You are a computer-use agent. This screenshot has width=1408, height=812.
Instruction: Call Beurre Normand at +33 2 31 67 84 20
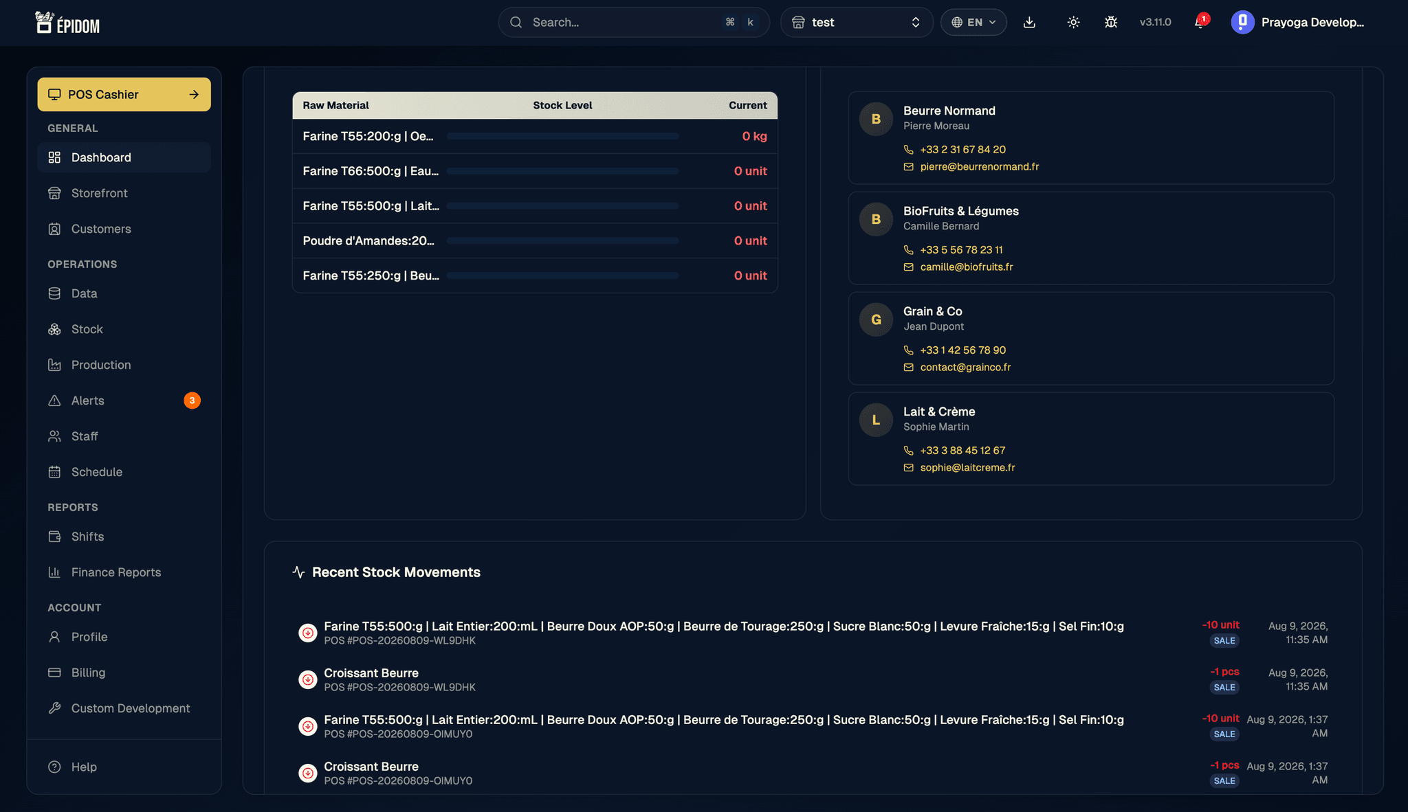point(962,149)
